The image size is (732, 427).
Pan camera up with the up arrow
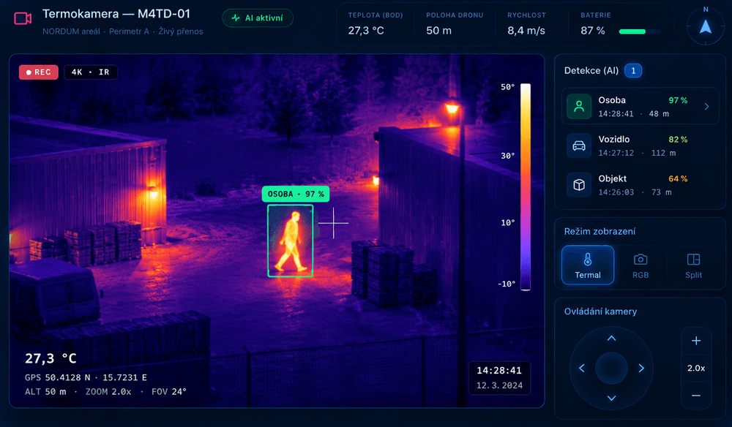tap(611, 339)
